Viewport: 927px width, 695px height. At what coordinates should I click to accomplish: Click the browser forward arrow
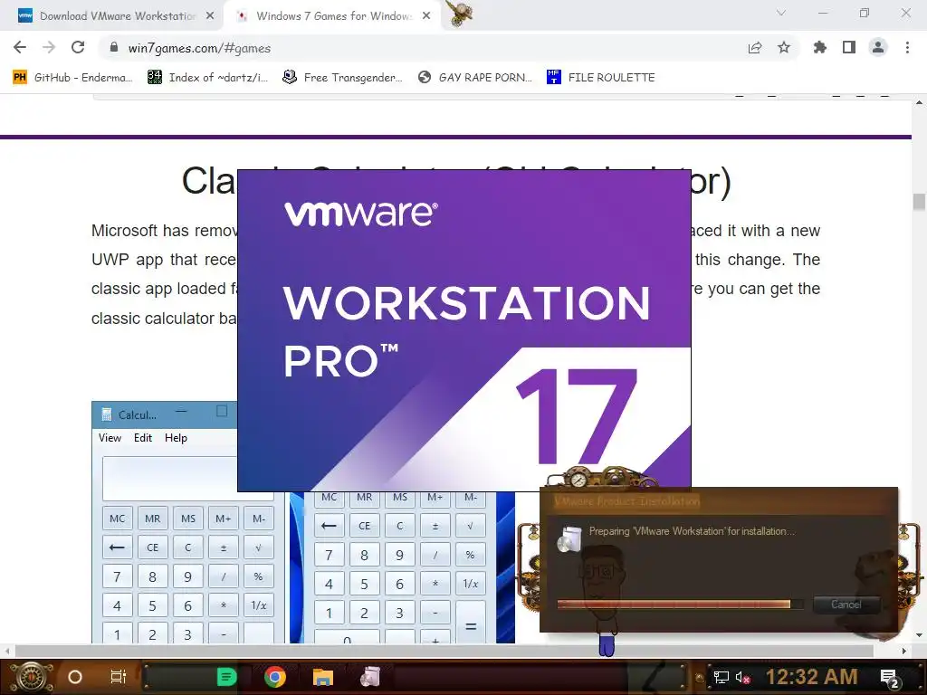pos(49,47)
